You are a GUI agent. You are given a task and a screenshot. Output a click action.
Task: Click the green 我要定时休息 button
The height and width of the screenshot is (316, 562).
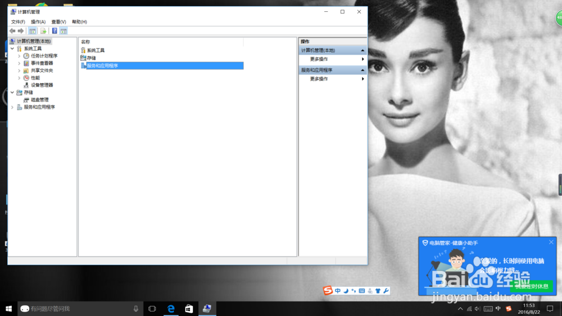click(532, 286)
